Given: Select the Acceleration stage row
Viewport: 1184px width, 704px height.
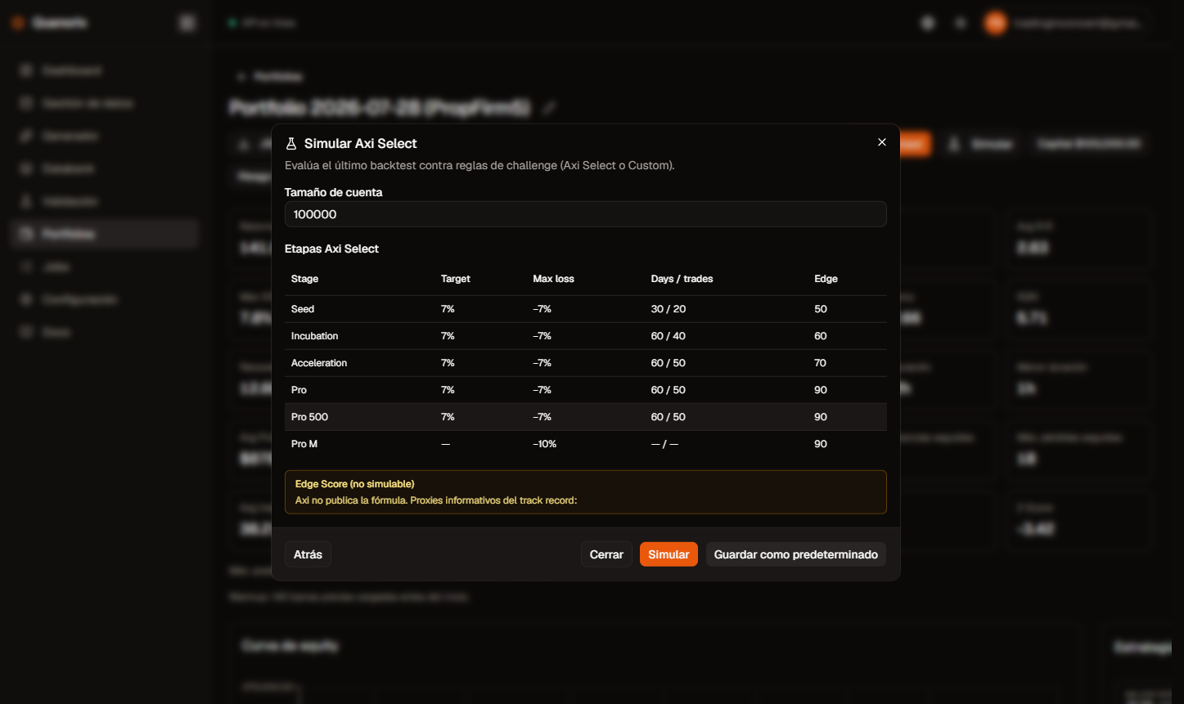Looking at the screenshot, I should click(585, 363).
